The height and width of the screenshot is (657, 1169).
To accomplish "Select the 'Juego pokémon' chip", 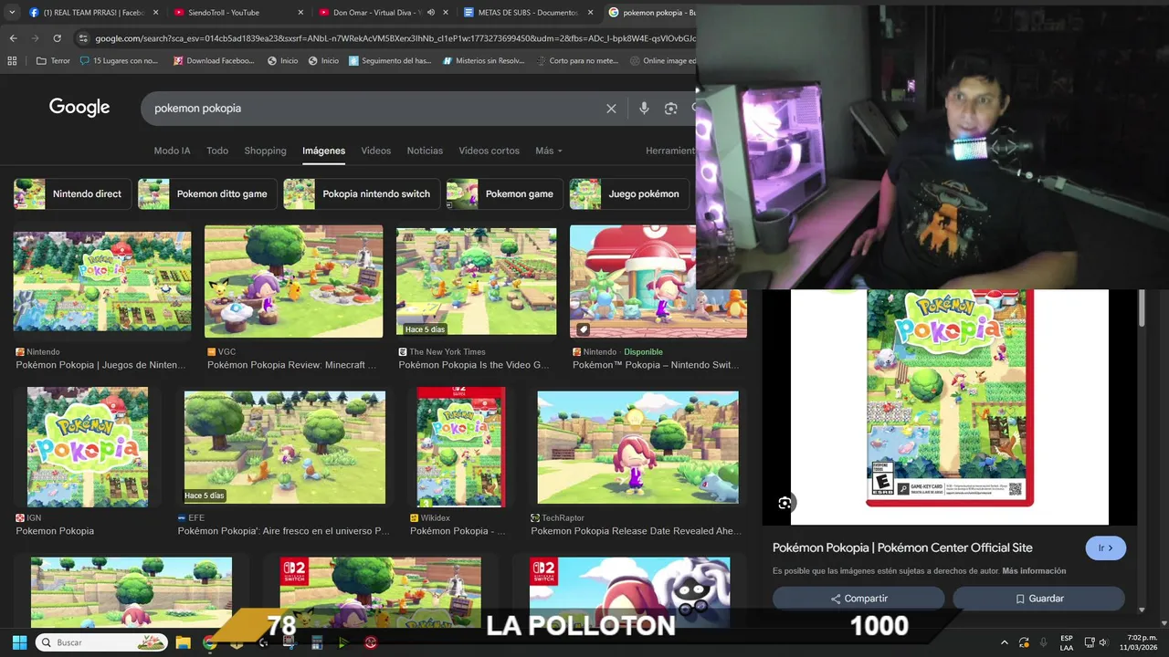I will point(629,193).
